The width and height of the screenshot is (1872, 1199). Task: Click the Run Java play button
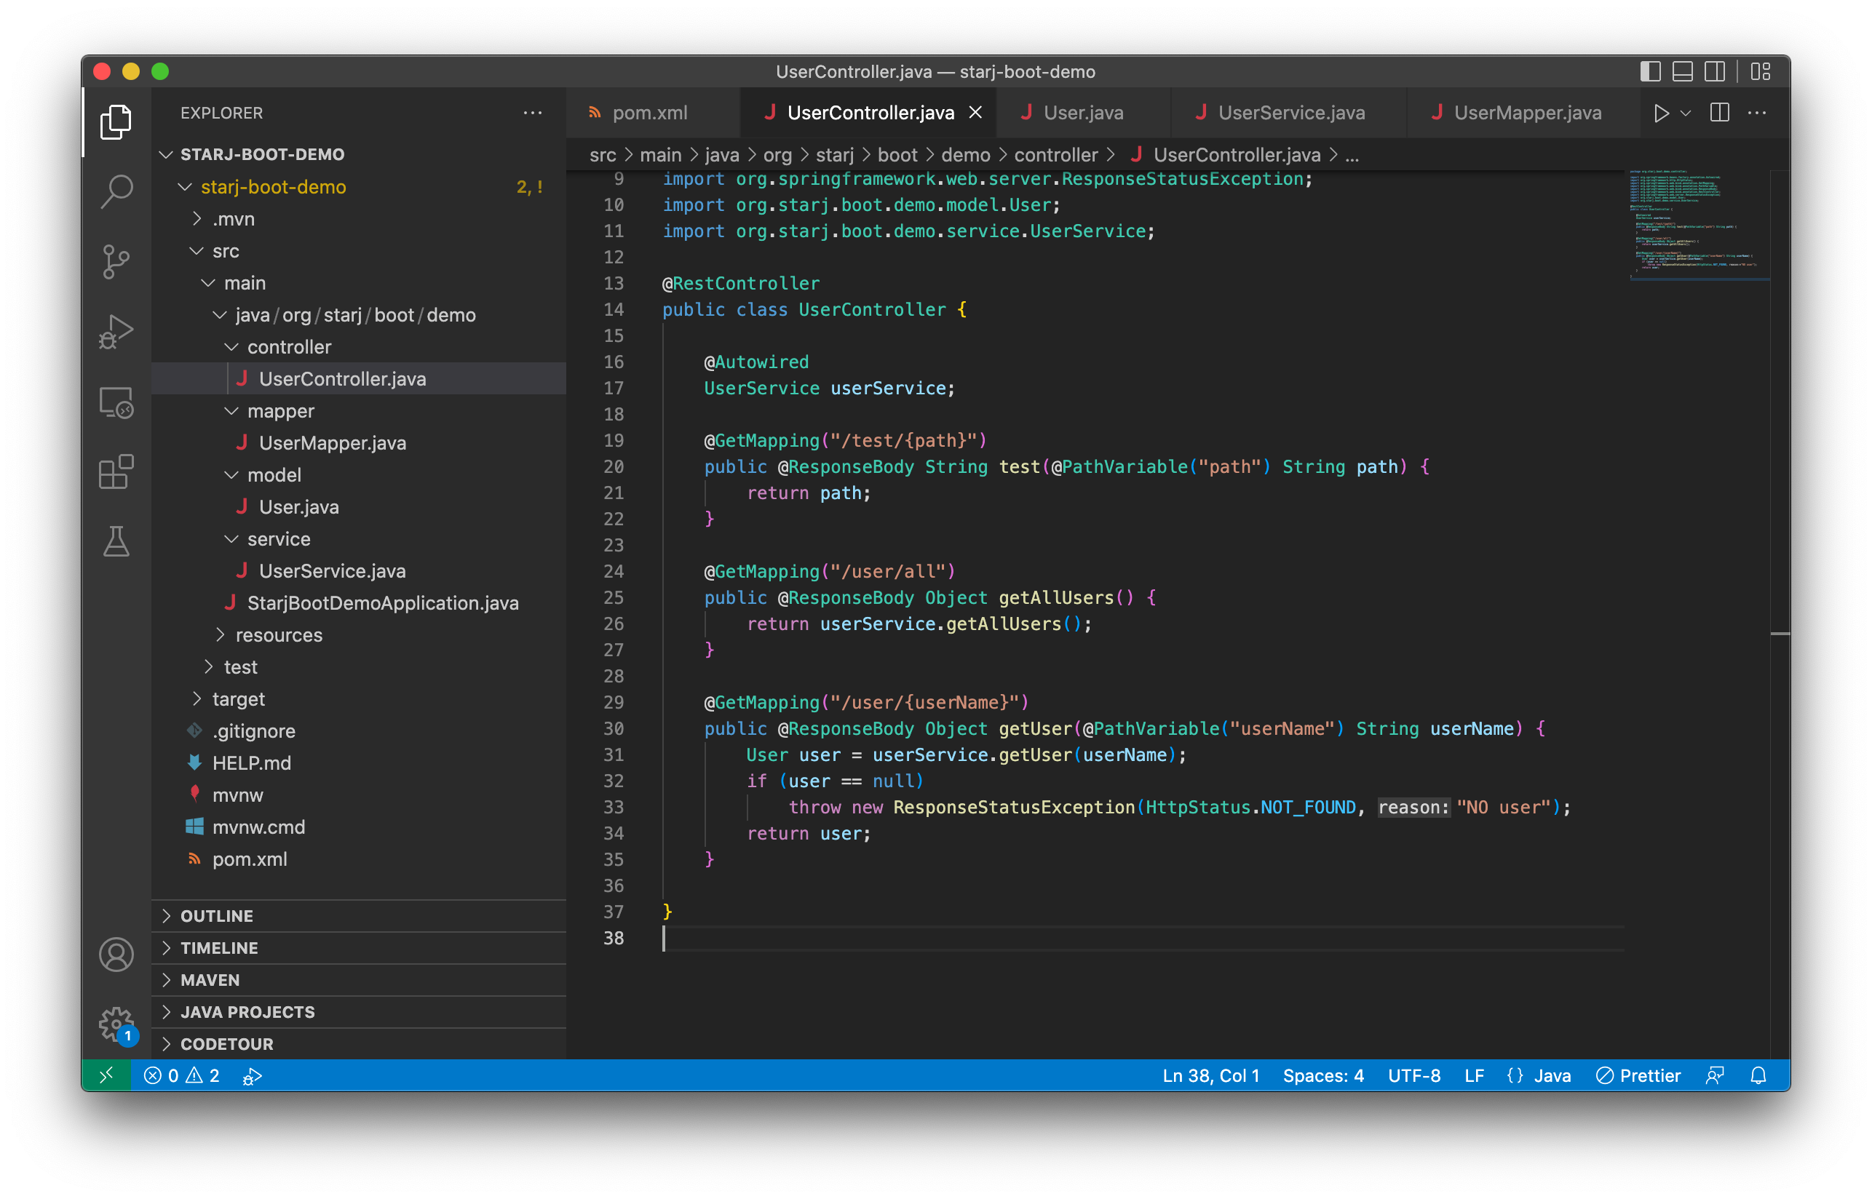click(x=1660, y=113)
